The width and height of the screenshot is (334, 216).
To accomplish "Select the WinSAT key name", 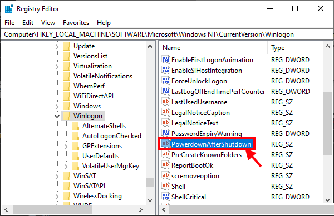I will (85, 176).
